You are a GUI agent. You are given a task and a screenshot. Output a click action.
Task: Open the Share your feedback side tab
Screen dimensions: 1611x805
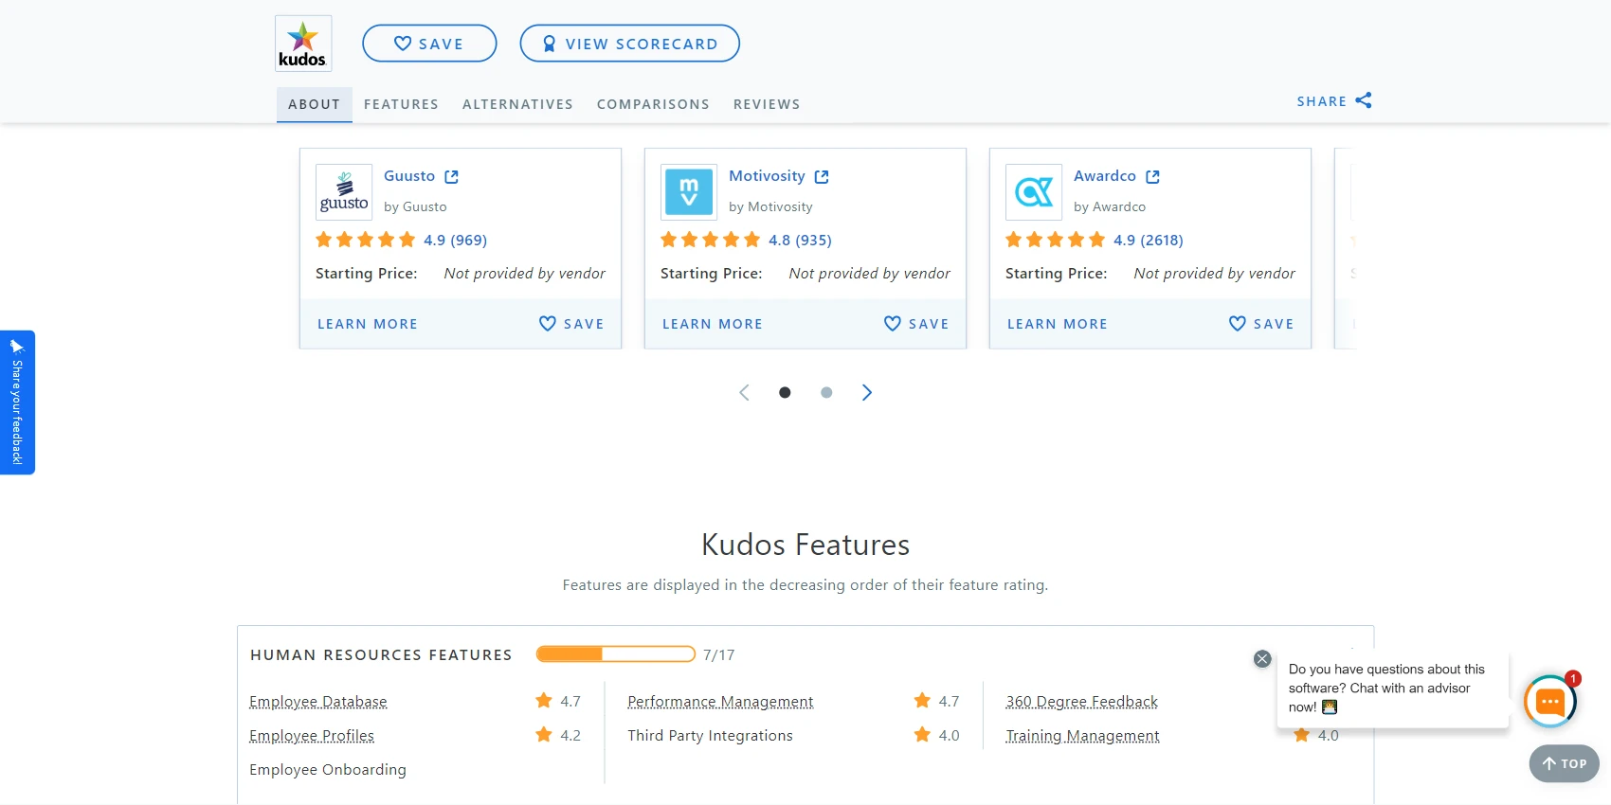(17, 402)
